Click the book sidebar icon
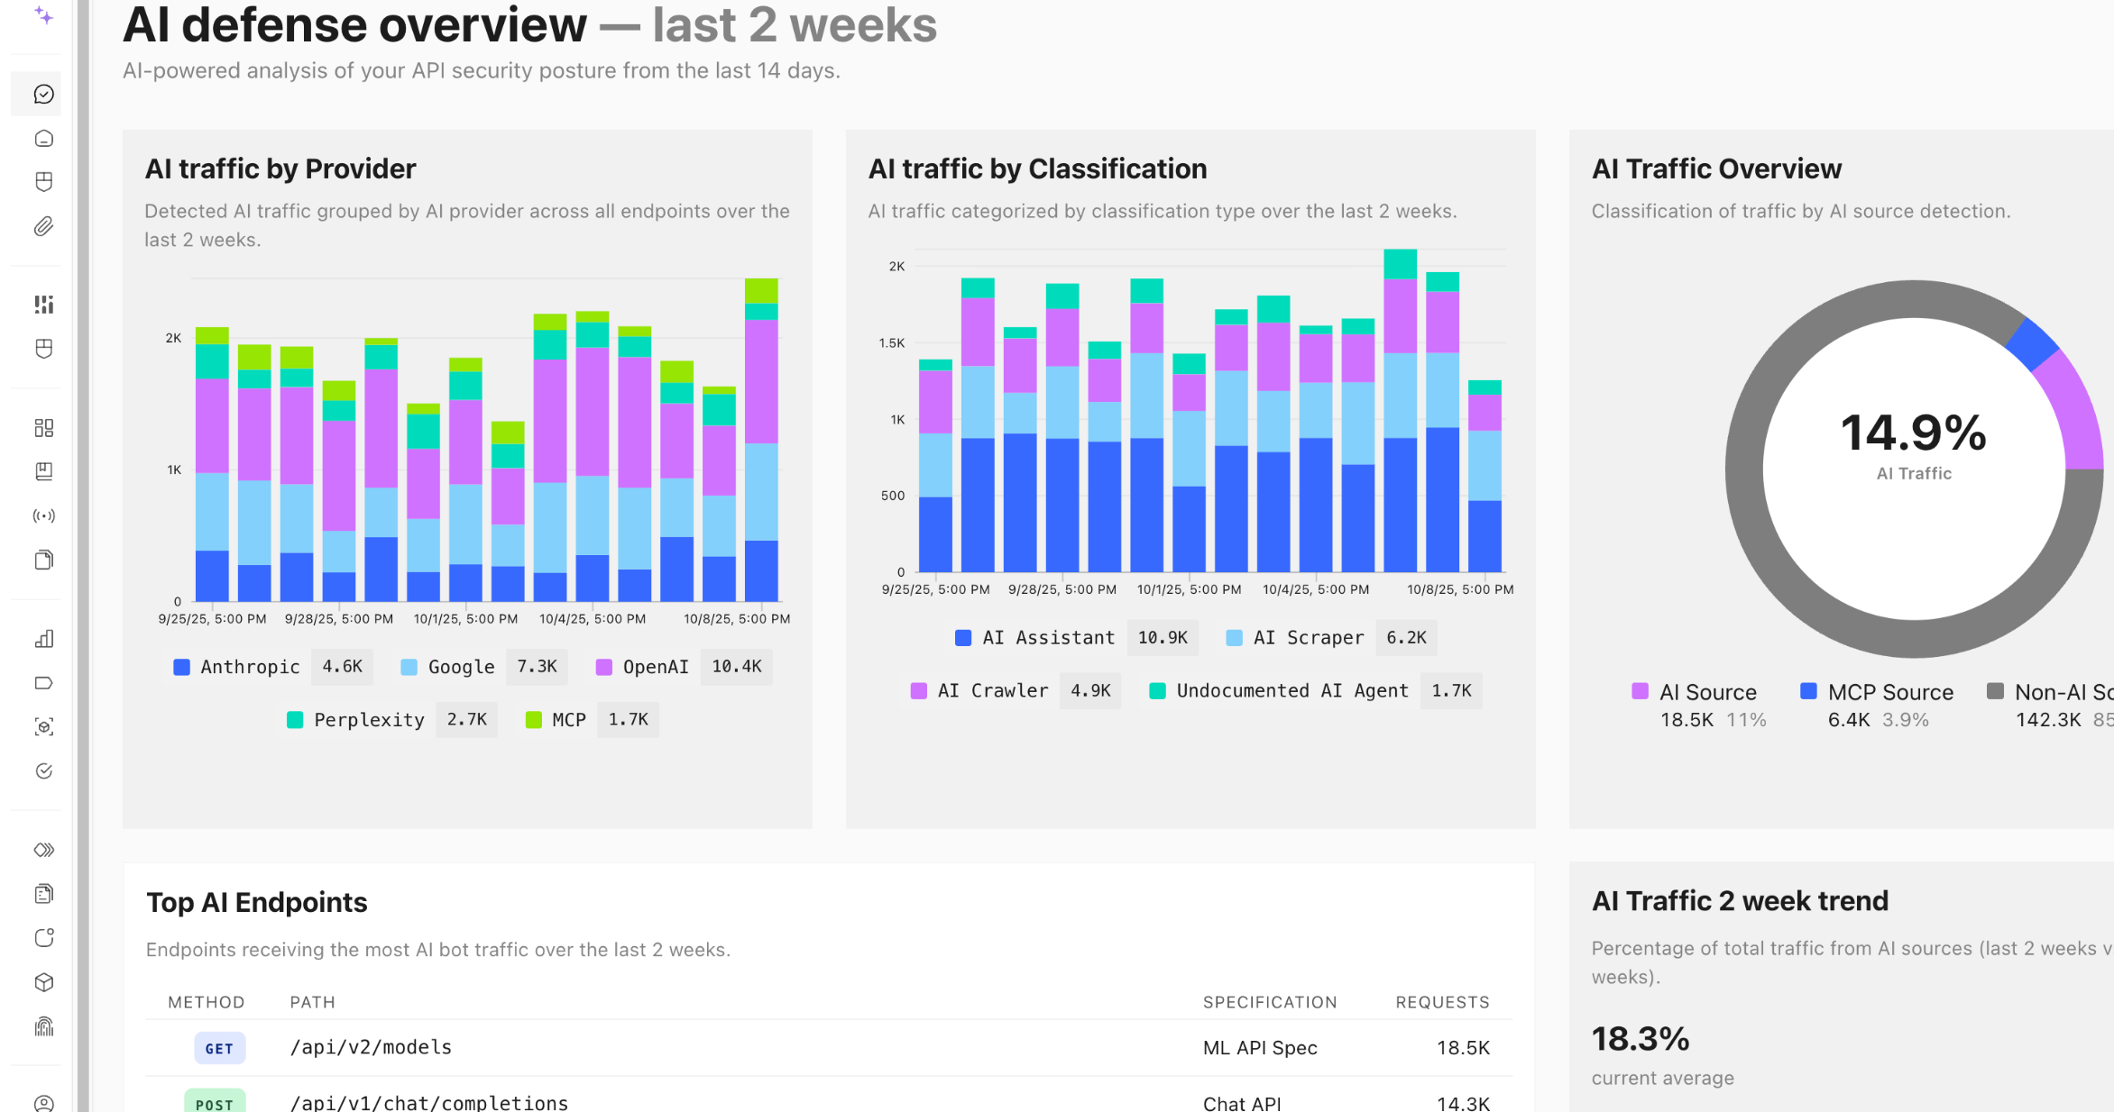2114x1112 pixels. [x=43, y=471]
